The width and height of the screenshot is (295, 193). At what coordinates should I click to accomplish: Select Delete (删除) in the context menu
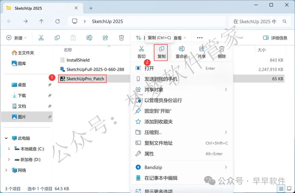pos(222,52)
